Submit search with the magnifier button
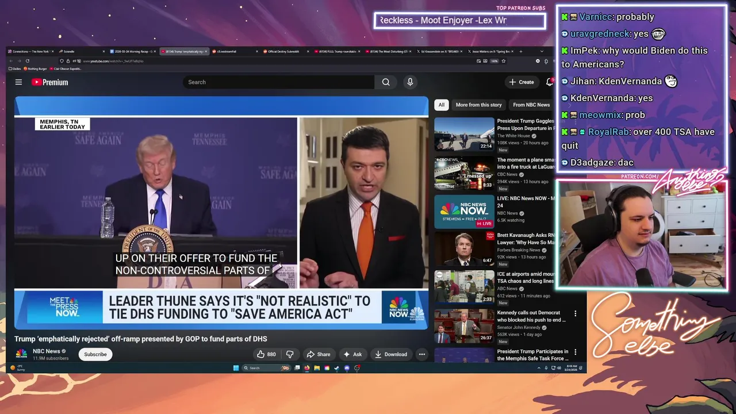736x414 pixels. point(386,82)
